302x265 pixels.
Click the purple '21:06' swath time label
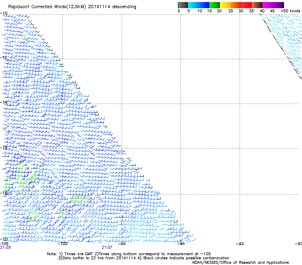tap(6, 247)
